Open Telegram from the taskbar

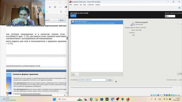[112, 99]
